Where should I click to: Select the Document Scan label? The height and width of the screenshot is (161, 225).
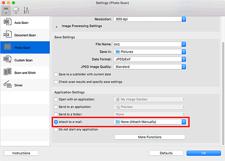tap(25, 35)
